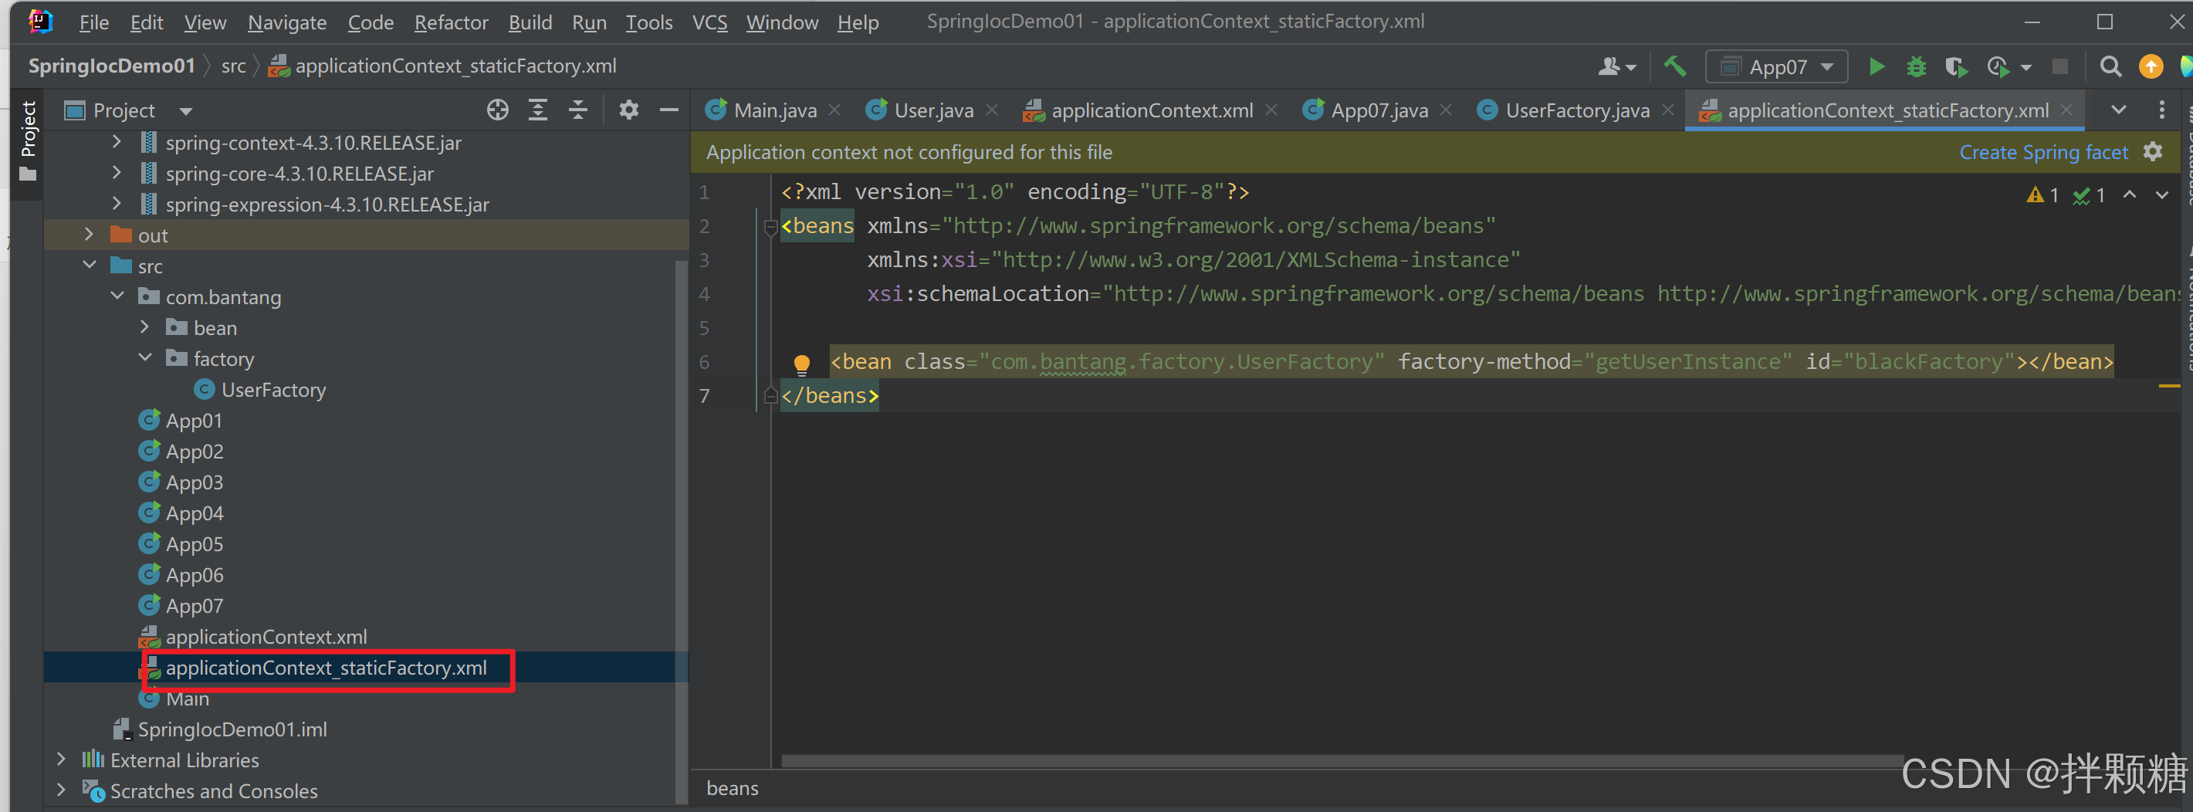
Task: Open the user account icon in toolbar
Action: click(x=1616, y=66)
